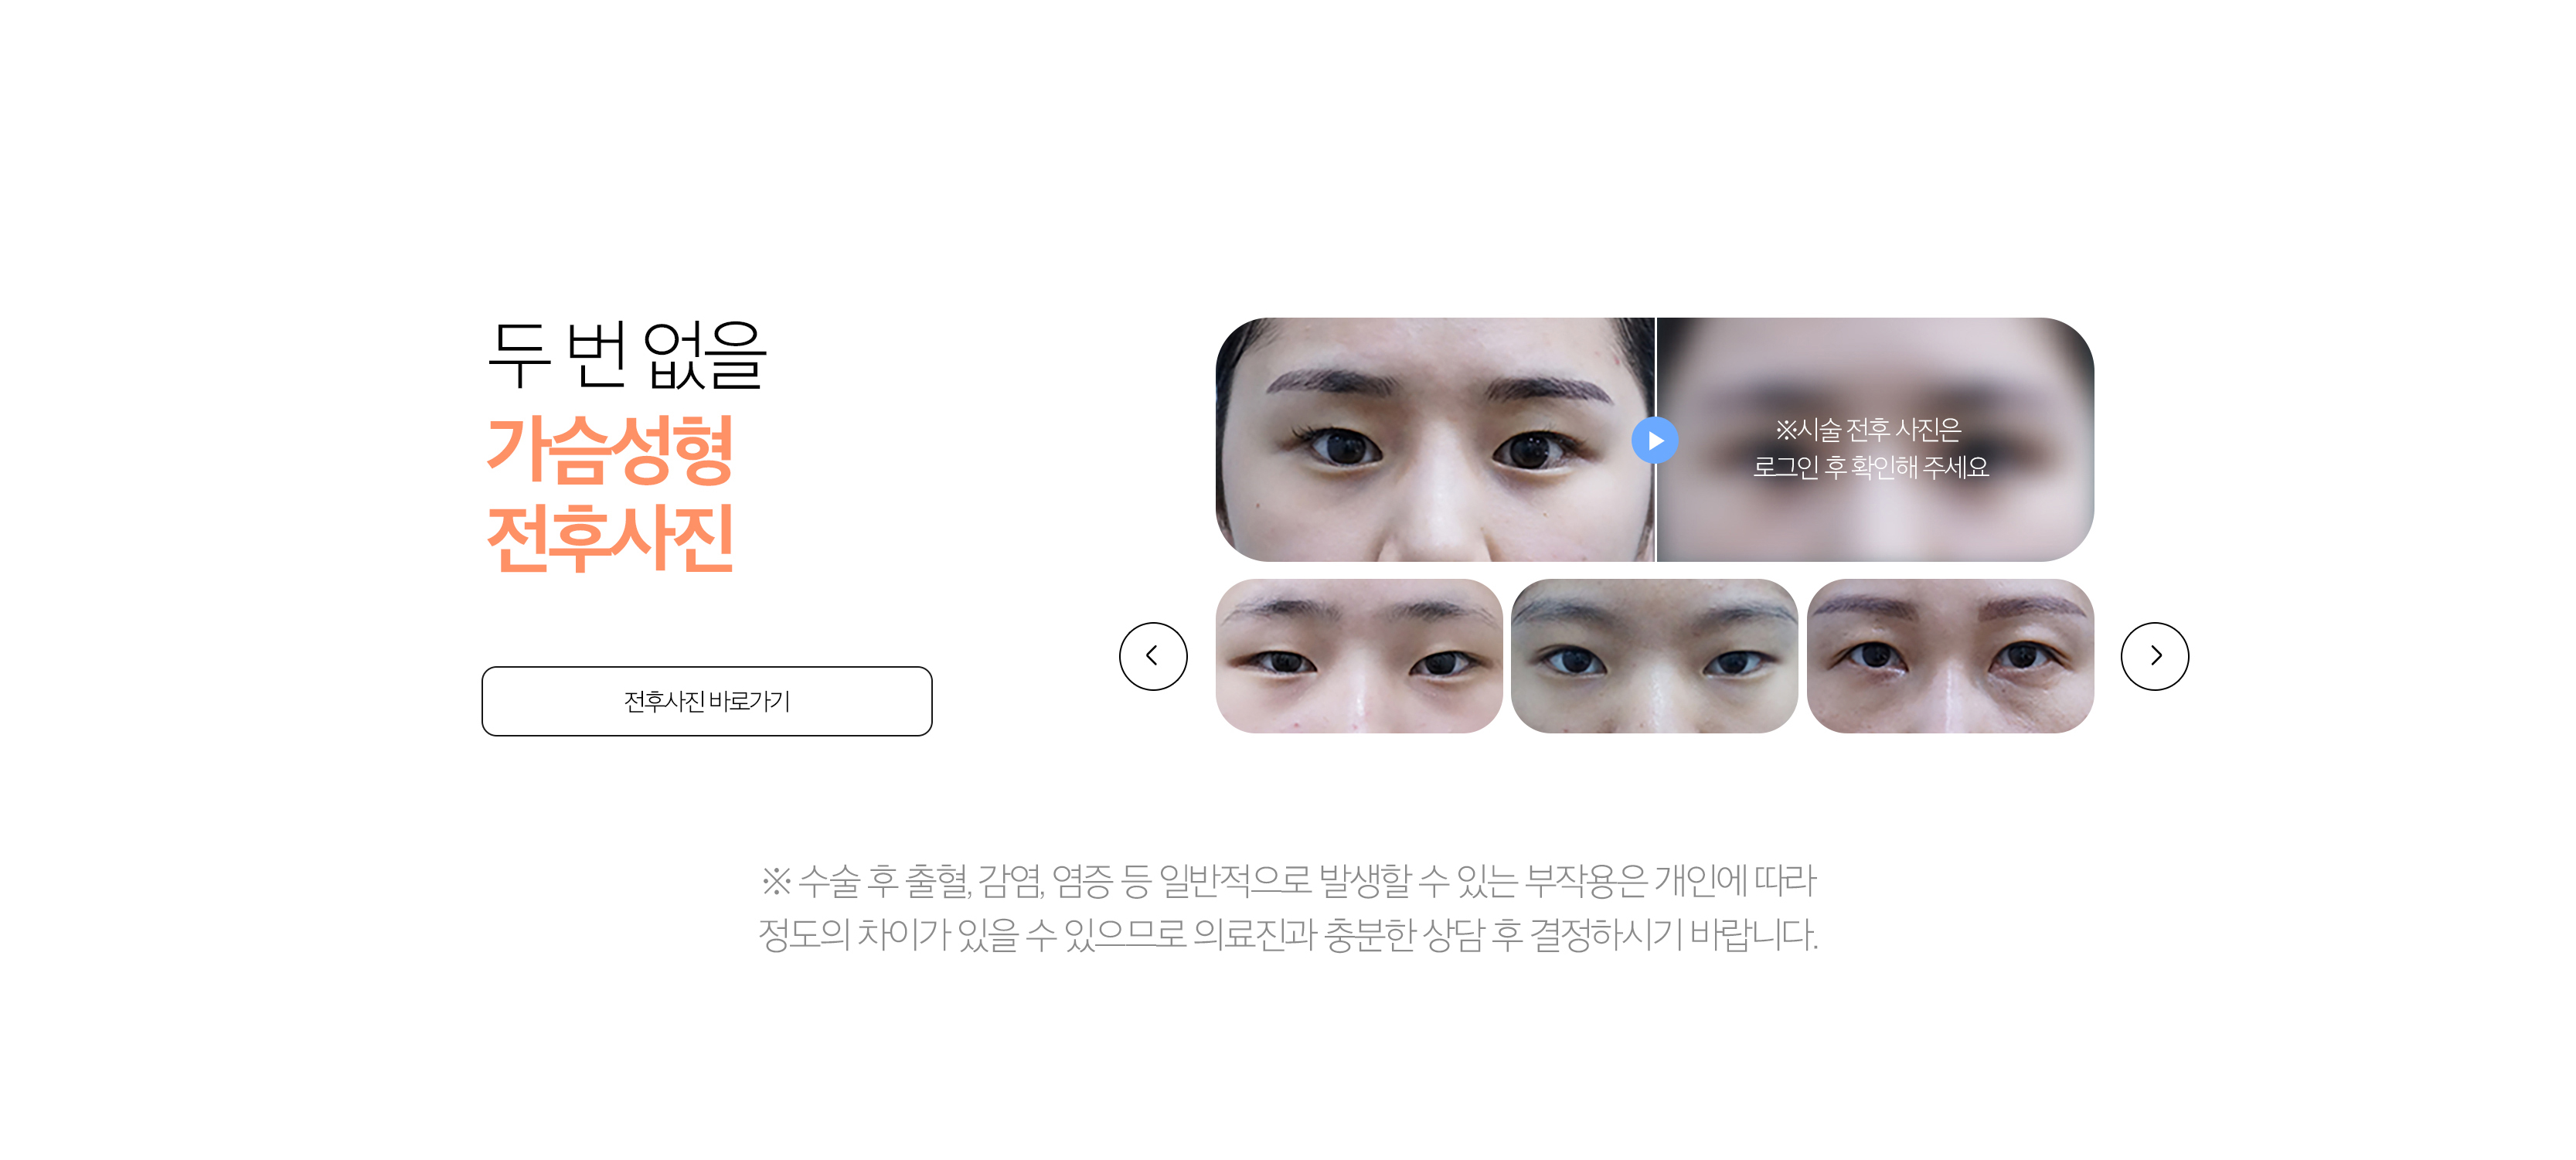Image resolution: width=2576 pixels, height=1160 pixels.
Task: Open the 전후사진 바로가기 button
Action: 707,701
